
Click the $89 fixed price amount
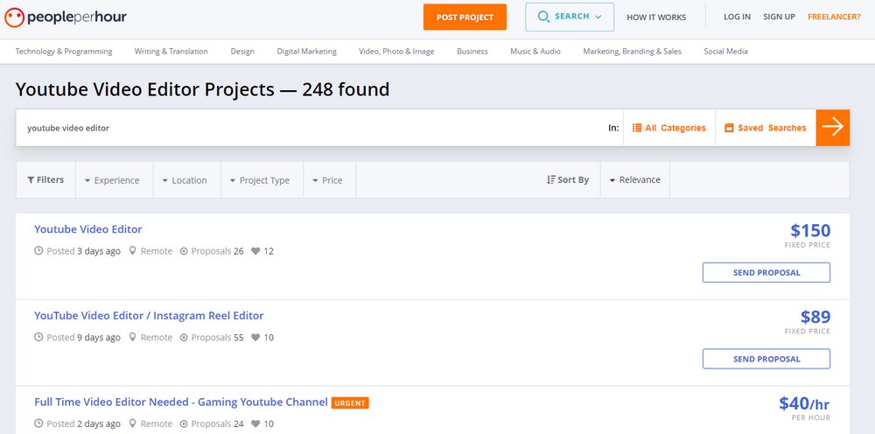815,317
